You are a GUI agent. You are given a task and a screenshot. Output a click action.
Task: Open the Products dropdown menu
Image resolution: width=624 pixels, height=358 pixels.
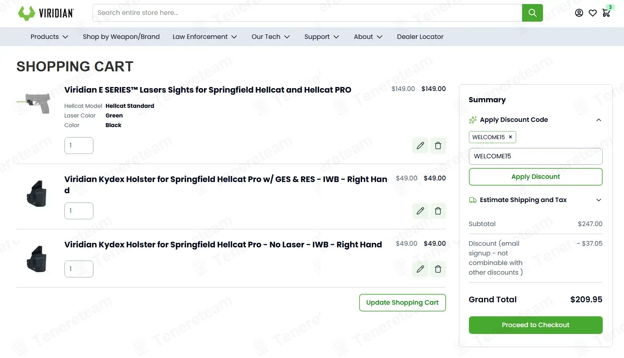[x=49, y=37]
